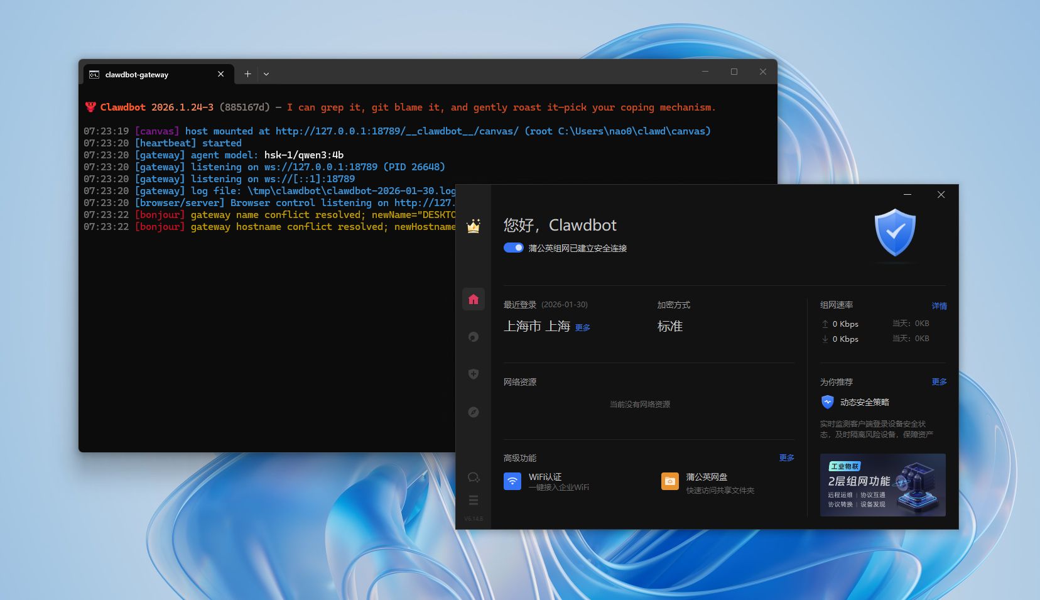Viewport: 1040px width, 600px height.
Task: Click the '[heartbeat] started' terminal line
Action: [188, 143]
